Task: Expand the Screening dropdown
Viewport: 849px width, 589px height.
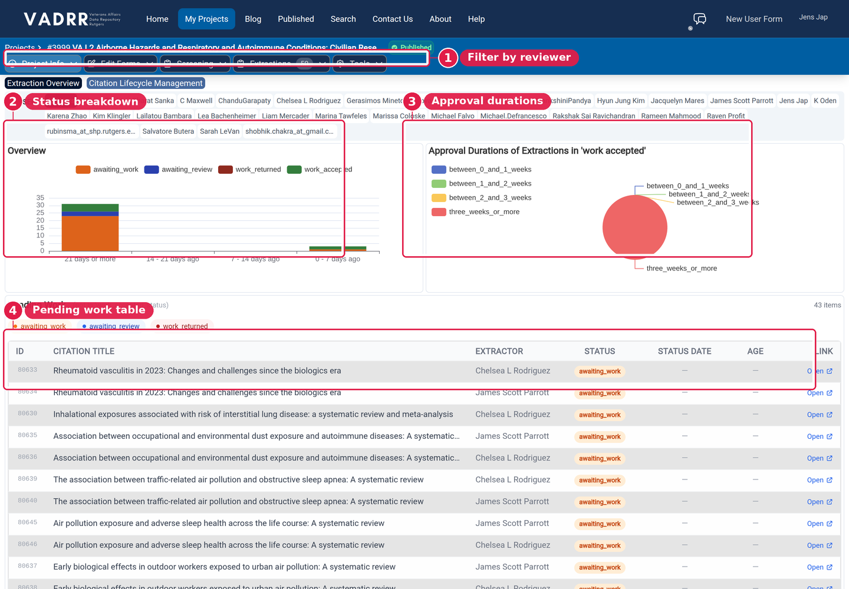Action: click(195, 63)
